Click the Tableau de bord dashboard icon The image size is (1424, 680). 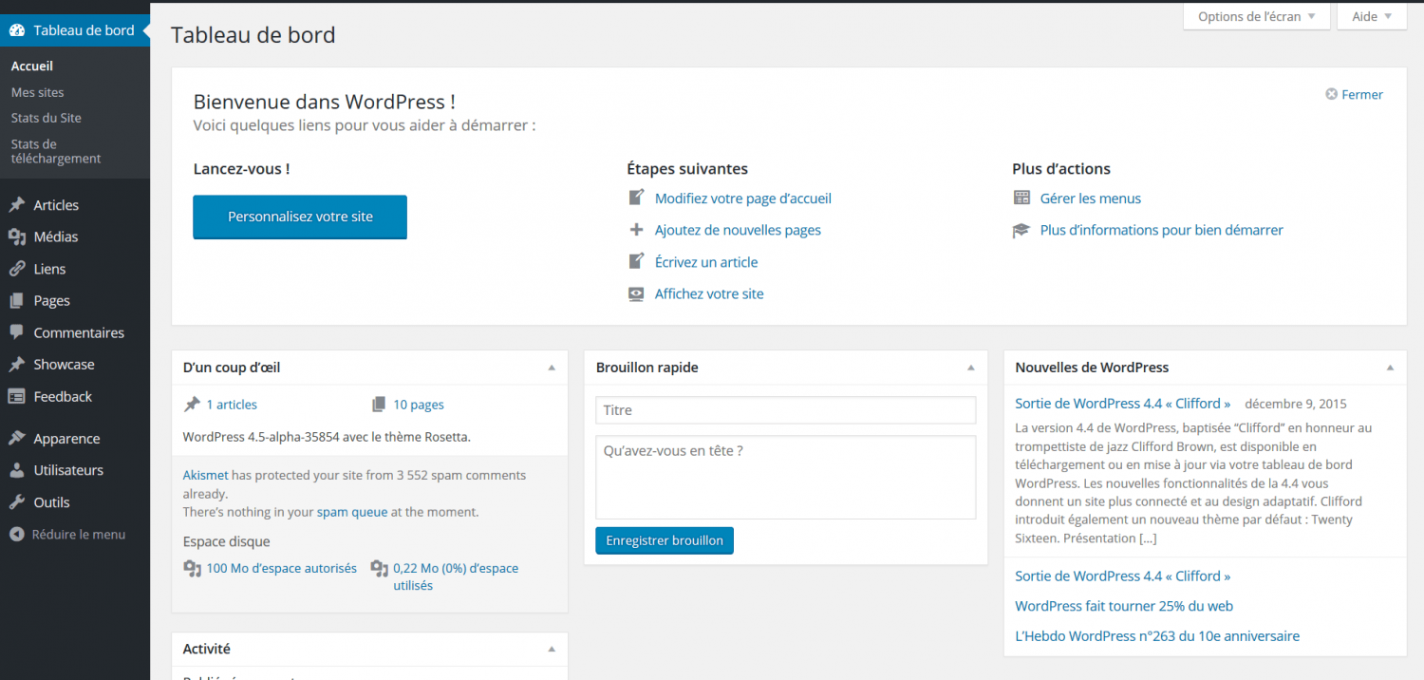(17, 30)
